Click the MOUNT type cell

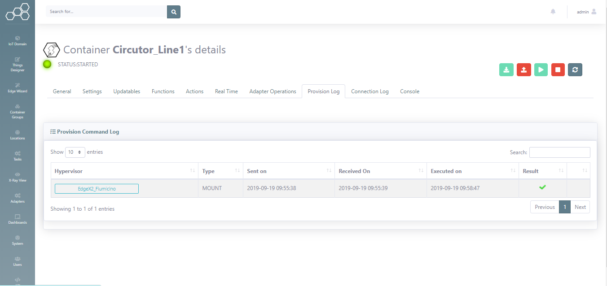click(x=221, y=188)
